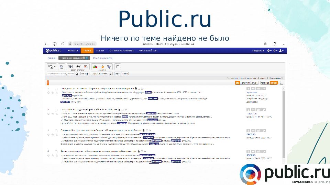
Task: Click the document icon after result 3 title
Action: [144, 130]
